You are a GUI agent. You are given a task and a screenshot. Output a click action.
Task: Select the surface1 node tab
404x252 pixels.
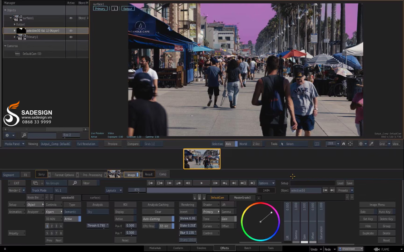click(95, 198)
